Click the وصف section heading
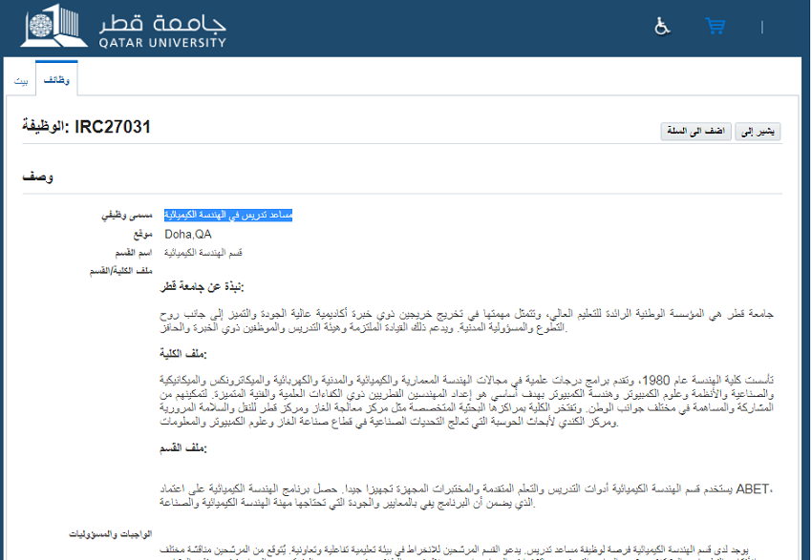This screenshot has height=560, width=812. 38,177
